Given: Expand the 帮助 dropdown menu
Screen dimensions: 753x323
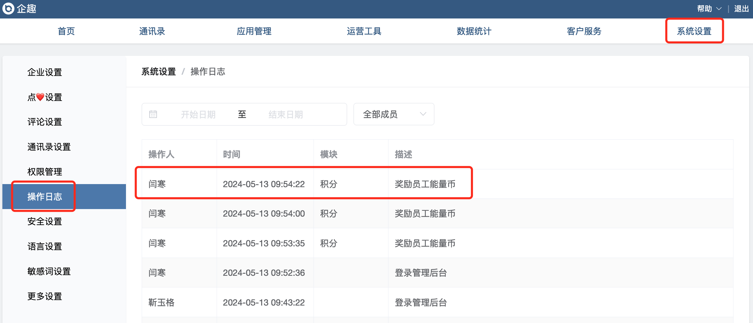Looking at the screenshot, I should point(709,9).
